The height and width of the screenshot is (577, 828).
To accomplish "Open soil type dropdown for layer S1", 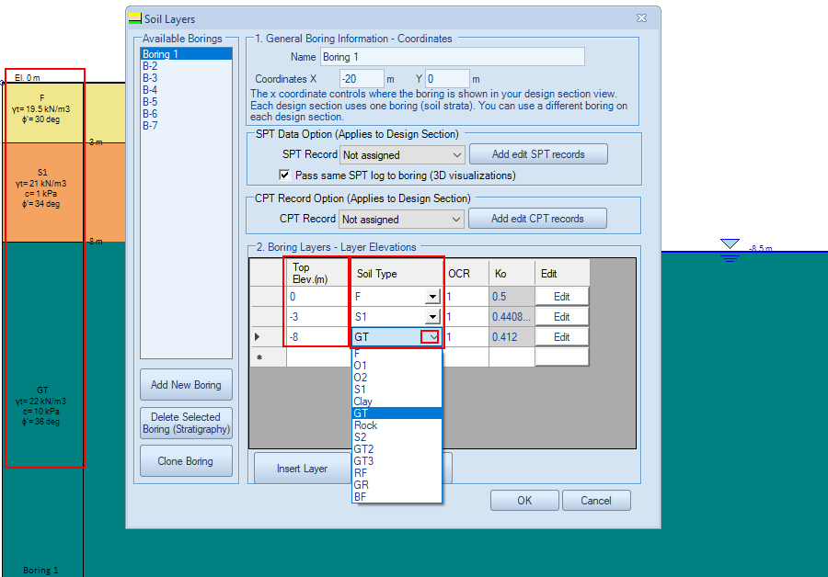I will pos(432,316).
